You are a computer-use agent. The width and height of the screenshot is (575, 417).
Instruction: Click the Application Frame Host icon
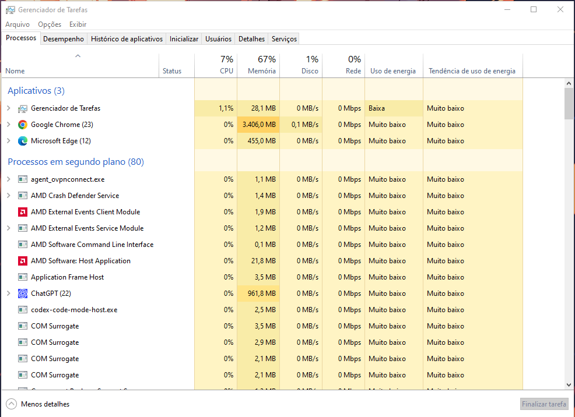coord(23,277)
